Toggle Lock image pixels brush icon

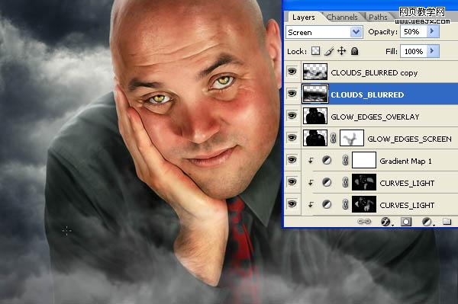click(329, 51)
